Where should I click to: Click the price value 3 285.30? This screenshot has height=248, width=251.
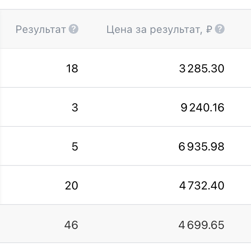[201, 69]
